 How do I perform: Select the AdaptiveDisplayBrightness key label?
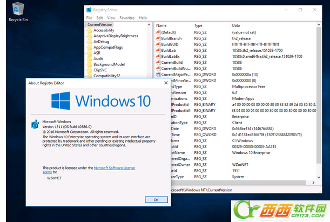pos(116,36)
